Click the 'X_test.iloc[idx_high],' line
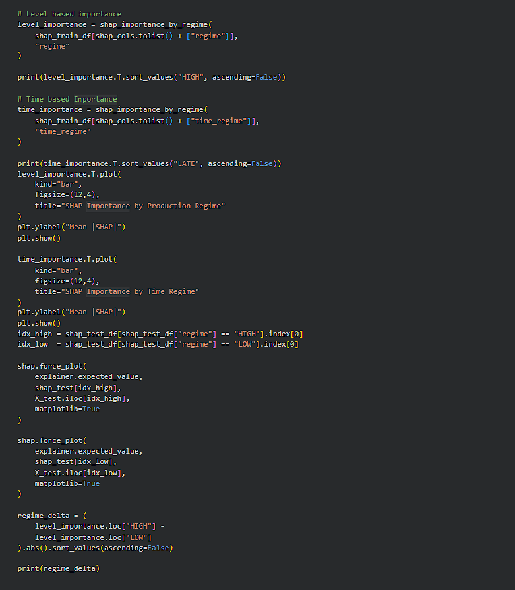This screenshot has height=590, width=515. click(82, 398)
